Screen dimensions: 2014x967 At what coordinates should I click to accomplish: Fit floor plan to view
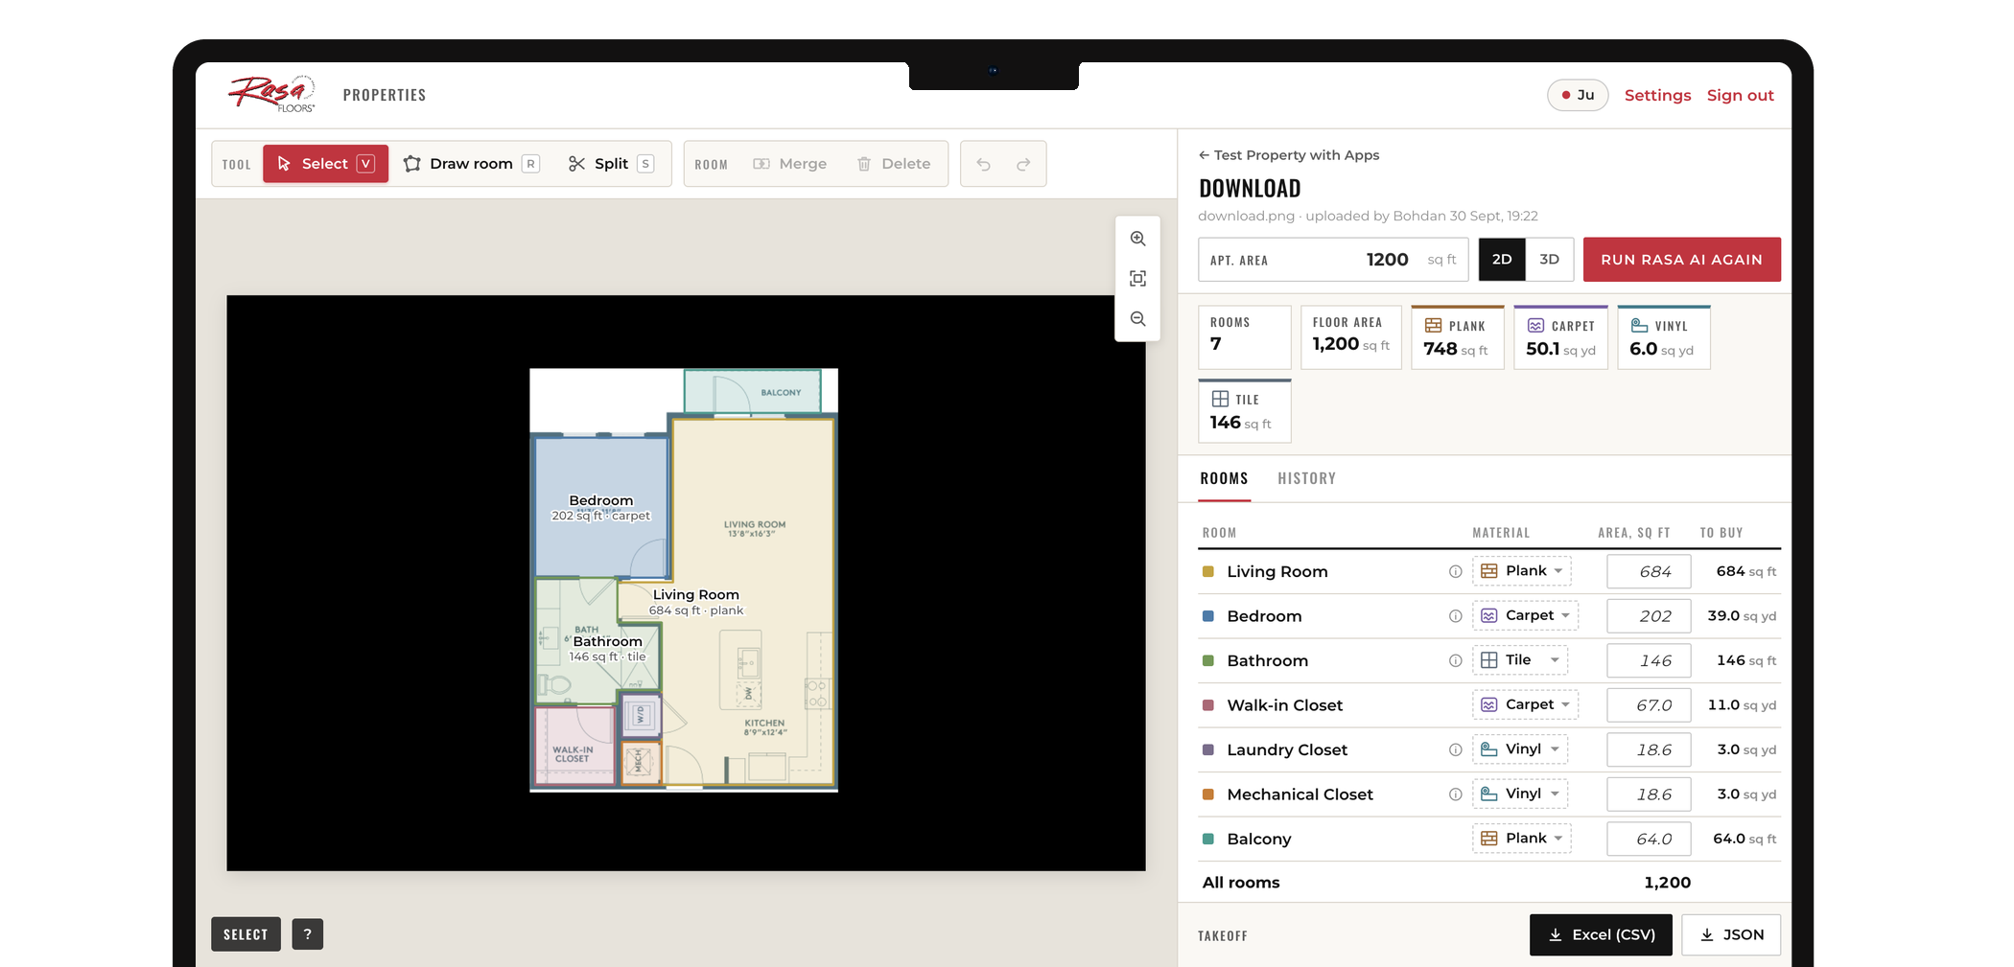click(x=1137, y=279)
